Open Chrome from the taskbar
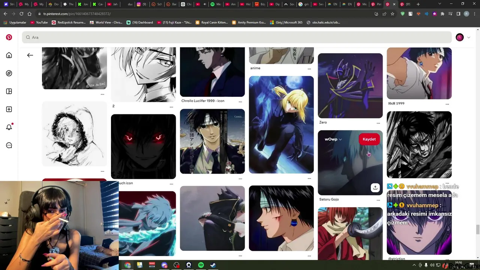The height and width of the screenshot is (270, 480). pyautogui.click(x=127, y=265)
